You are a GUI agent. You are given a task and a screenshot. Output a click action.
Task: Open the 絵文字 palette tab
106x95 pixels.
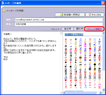[68, 29]
